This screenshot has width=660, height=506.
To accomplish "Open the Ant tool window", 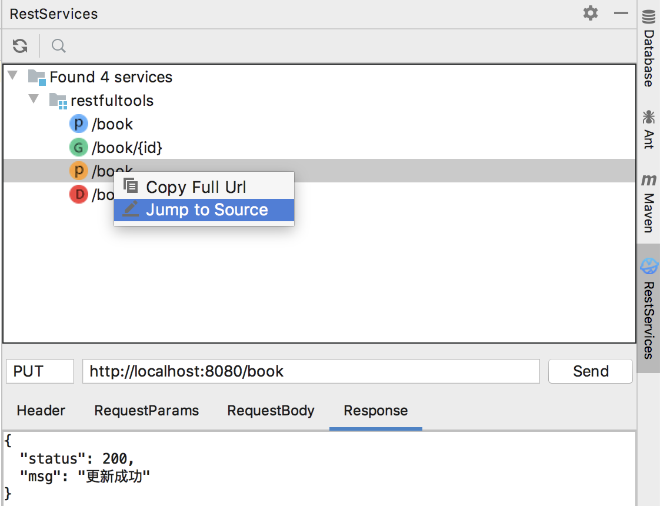I will (x=648, y=129).
